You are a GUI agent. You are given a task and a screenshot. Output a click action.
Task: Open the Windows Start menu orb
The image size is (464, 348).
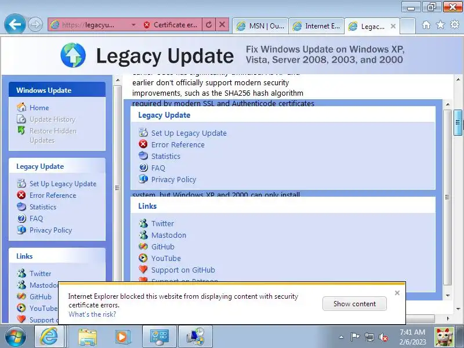(x=16, y=337)
